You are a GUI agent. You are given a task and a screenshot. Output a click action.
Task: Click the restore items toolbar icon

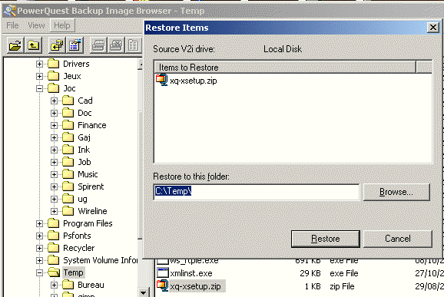(57, 45)
